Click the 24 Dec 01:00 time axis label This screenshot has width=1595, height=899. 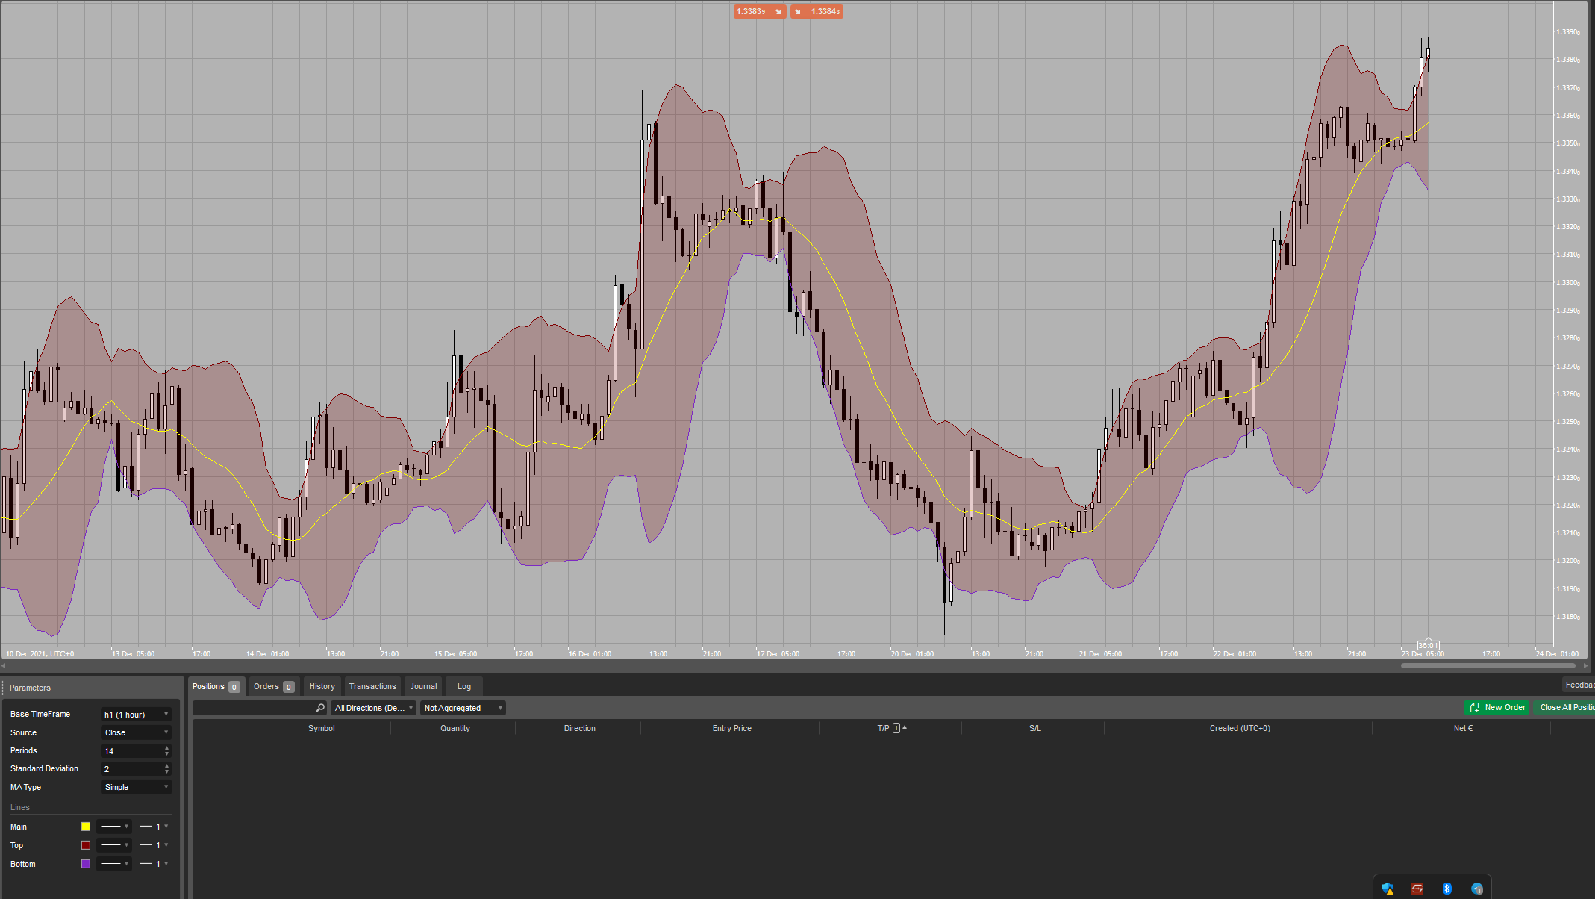pos(1557,654)
